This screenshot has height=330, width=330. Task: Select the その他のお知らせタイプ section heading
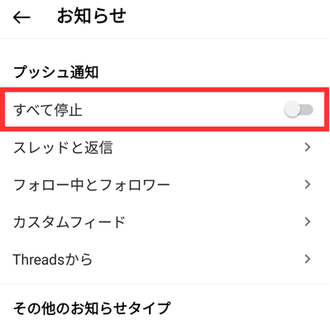(x=92, y=308)
